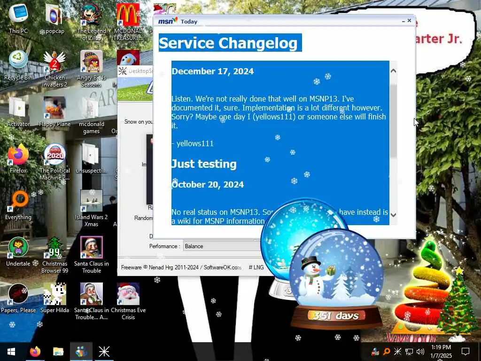Click the # LNG language button
The image size is (481, 361).
(256, 267)
